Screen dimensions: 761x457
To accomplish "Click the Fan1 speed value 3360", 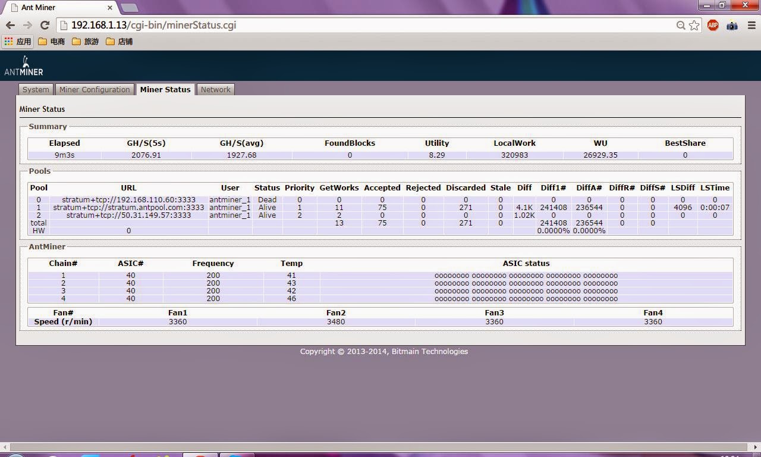I will (x=178, y=322).
